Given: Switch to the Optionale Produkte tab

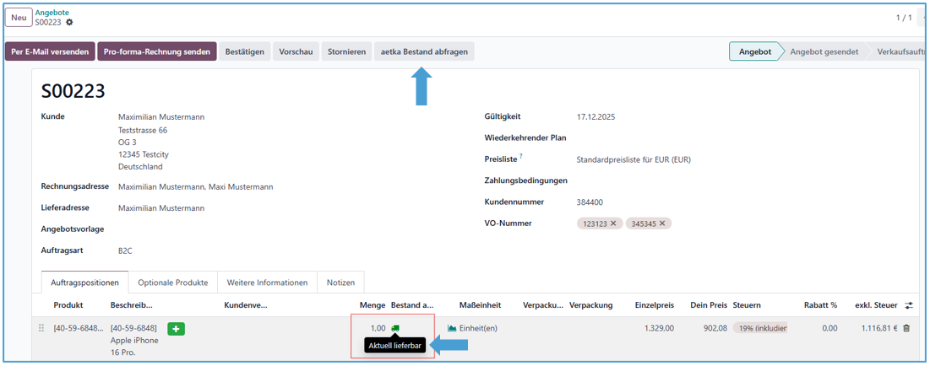Looking at the screenshot, I should click(x=172, y=283).
